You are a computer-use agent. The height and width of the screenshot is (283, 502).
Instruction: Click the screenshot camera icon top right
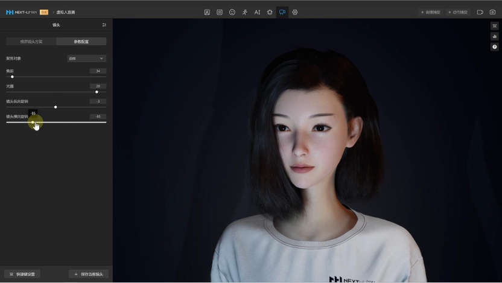(492, 12)
